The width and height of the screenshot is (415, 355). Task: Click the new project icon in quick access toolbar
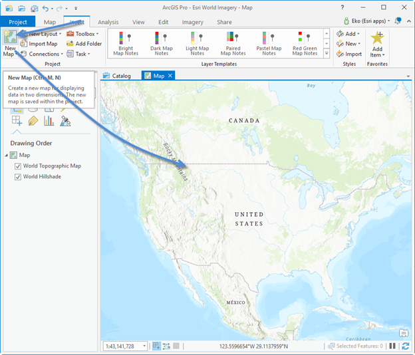click(9, 8)
